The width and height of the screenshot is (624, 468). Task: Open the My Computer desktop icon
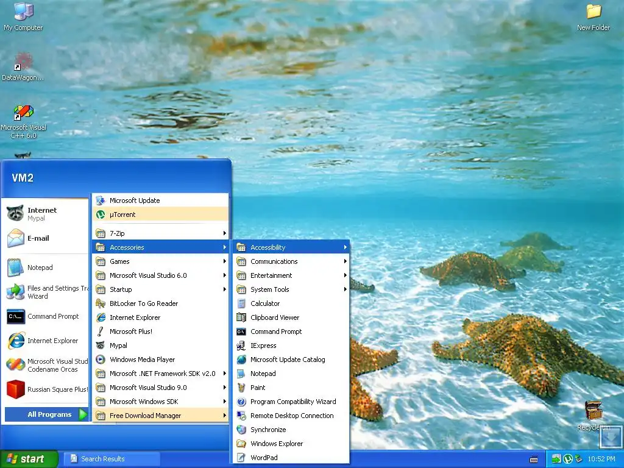pyautogui.click(x=23, y=16)
